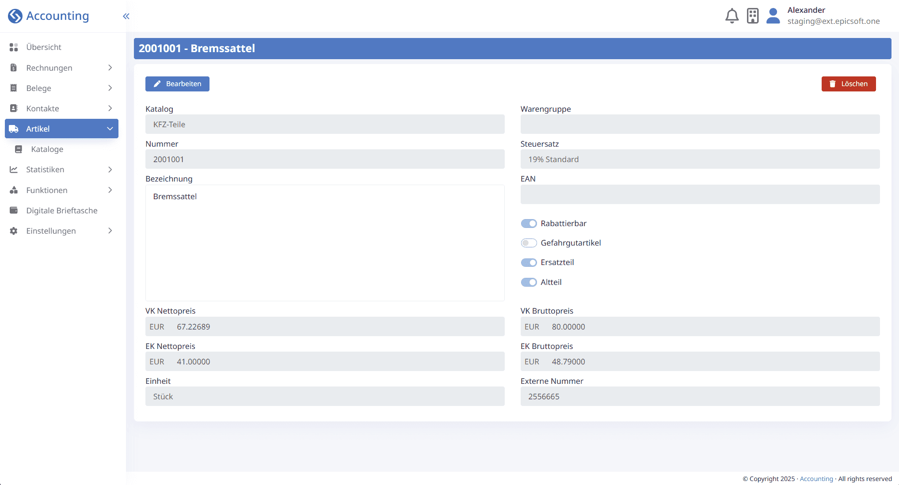Click the Digitale Brieftasche wallet icon
This screenshot has width=899, height=485.
pyautogui.click(x=14, y=210)
